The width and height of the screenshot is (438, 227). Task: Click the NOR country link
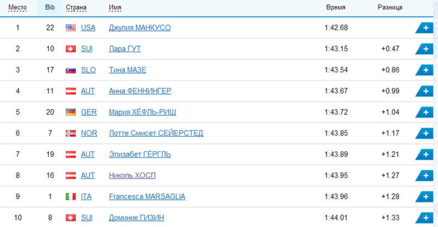[x=89, y=133]
